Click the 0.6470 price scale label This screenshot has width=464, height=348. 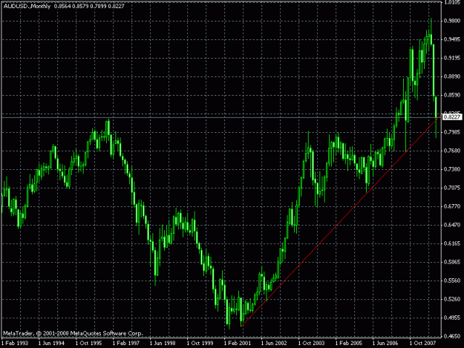(x=452, y=225)
